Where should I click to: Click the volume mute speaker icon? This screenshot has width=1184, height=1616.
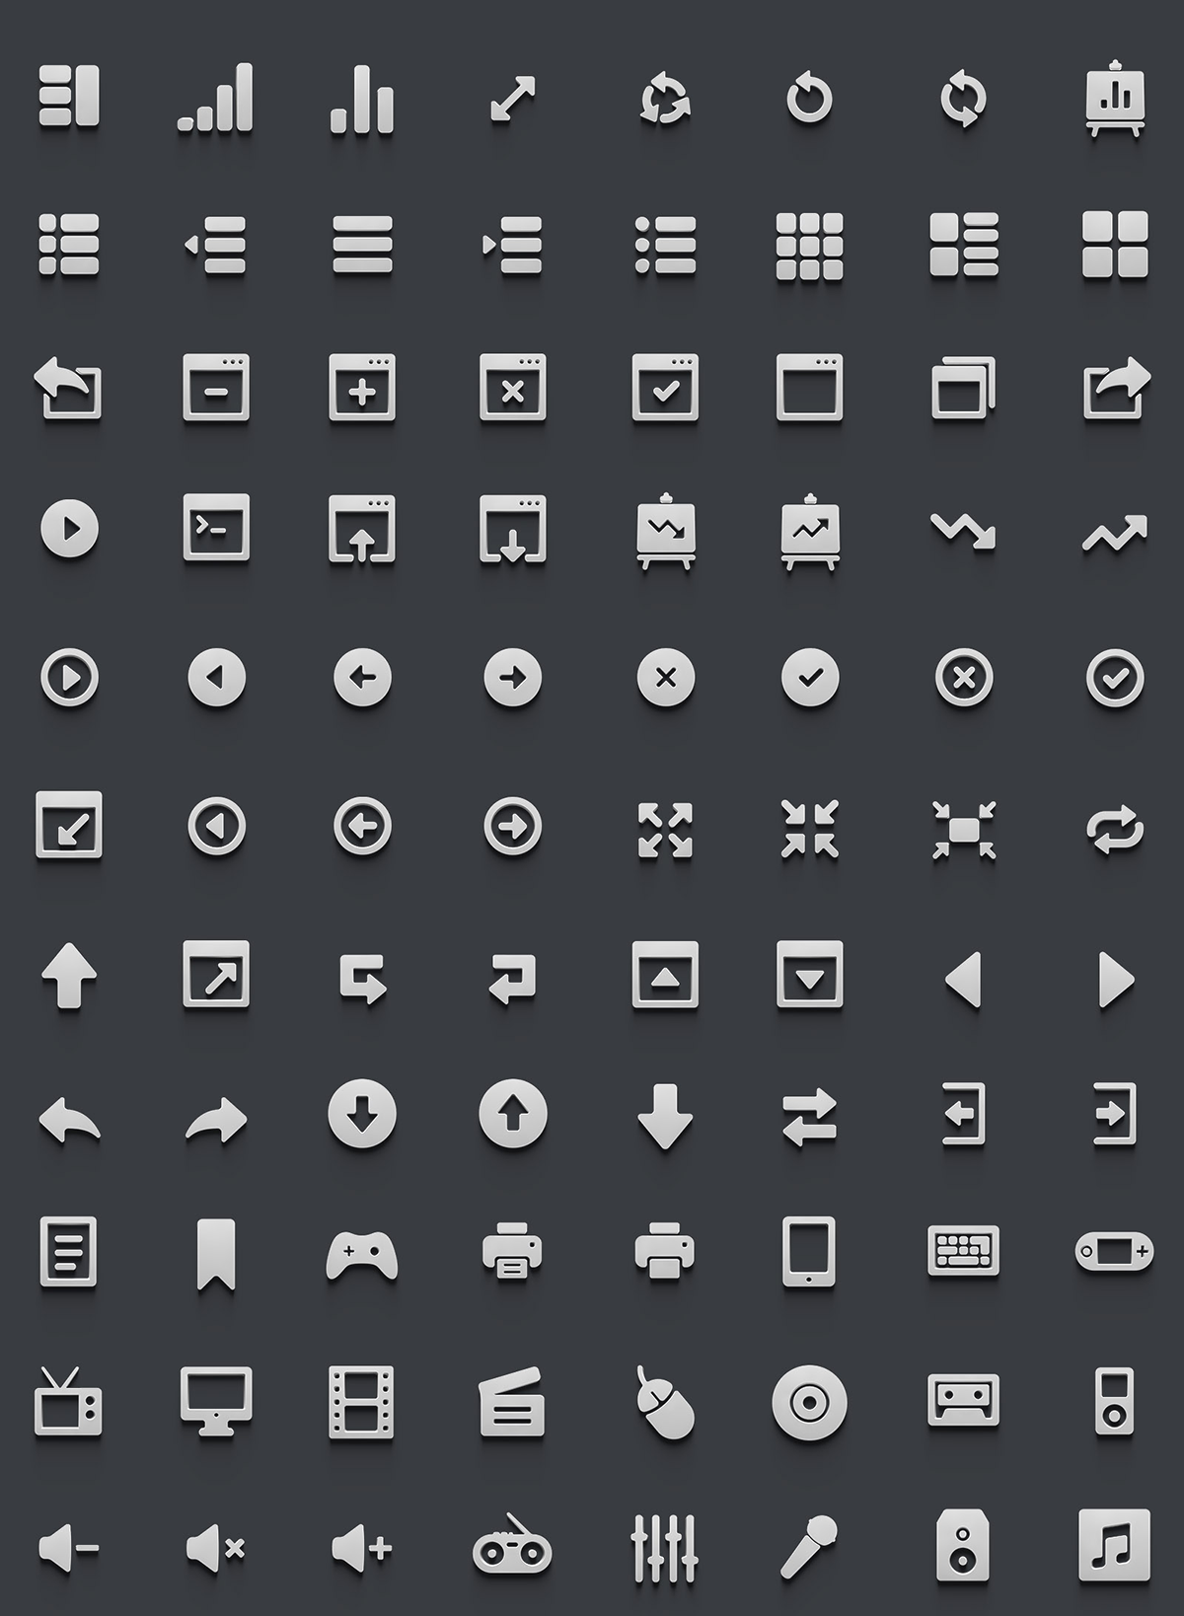[216, 1548]
